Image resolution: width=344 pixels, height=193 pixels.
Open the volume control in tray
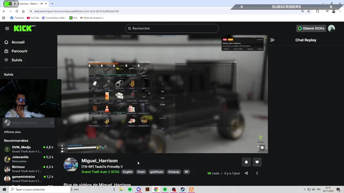313,190
